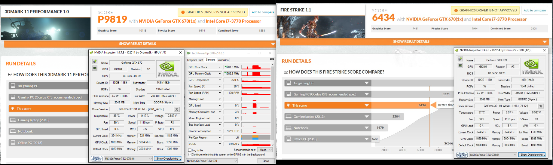Open sensor monitoring icon in left NVIDIA Inspector
Viewport: 553px width, 165px height.
(x=95, y=68)
